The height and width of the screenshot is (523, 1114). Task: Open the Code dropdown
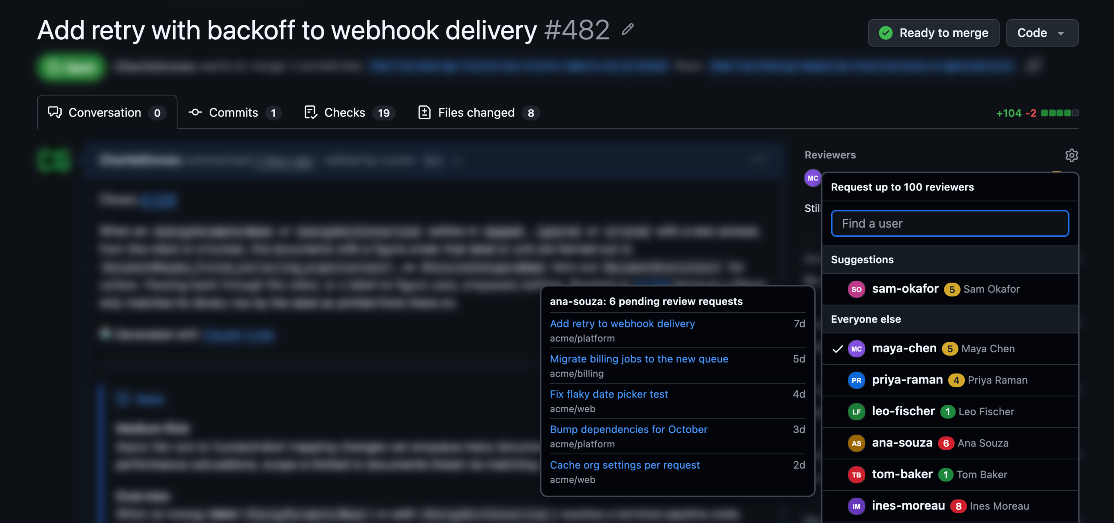coord(1041,33)
